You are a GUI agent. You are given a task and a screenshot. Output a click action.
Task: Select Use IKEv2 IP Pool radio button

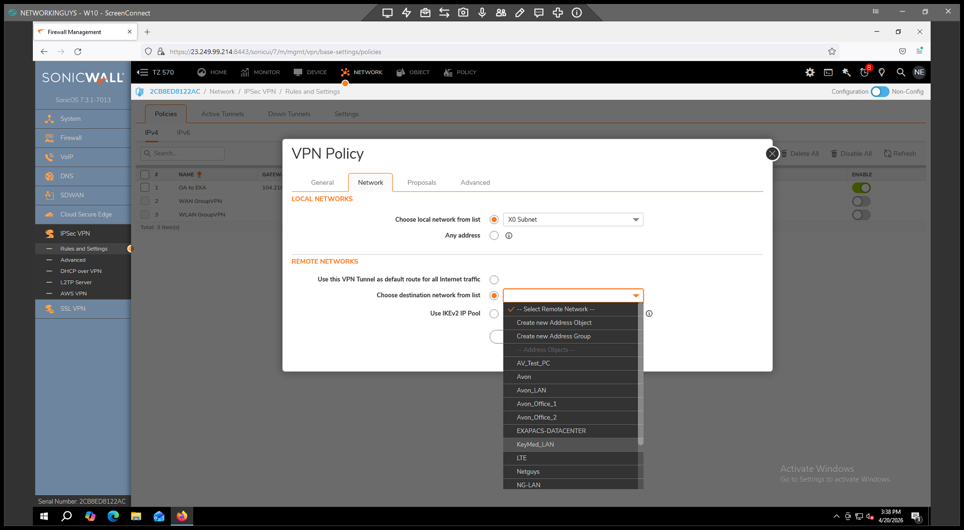click(494, 314)
